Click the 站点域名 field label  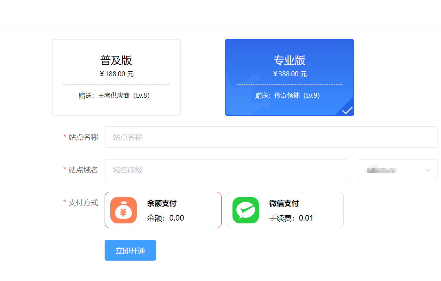tap(83, 170)
